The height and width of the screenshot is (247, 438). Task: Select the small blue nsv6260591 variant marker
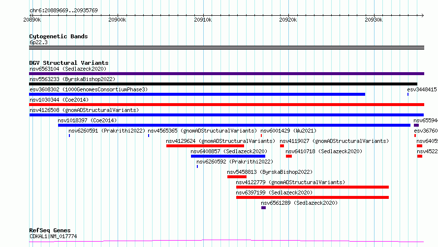[x=69, y=136]
